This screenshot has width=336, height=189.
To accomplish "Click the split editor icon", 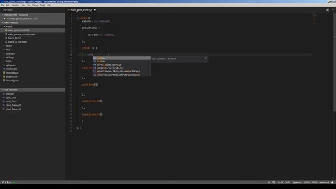I will [327, 10].
